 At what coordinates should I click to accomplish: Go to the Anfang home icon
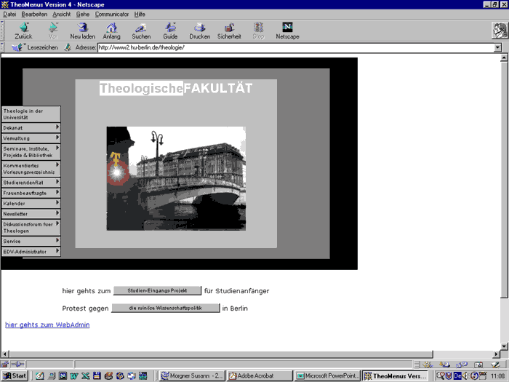coord(111,28)
